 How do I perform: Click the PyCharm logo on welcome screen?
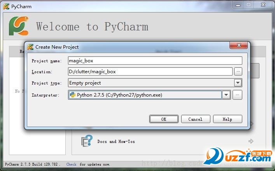[x=19, y=26]
